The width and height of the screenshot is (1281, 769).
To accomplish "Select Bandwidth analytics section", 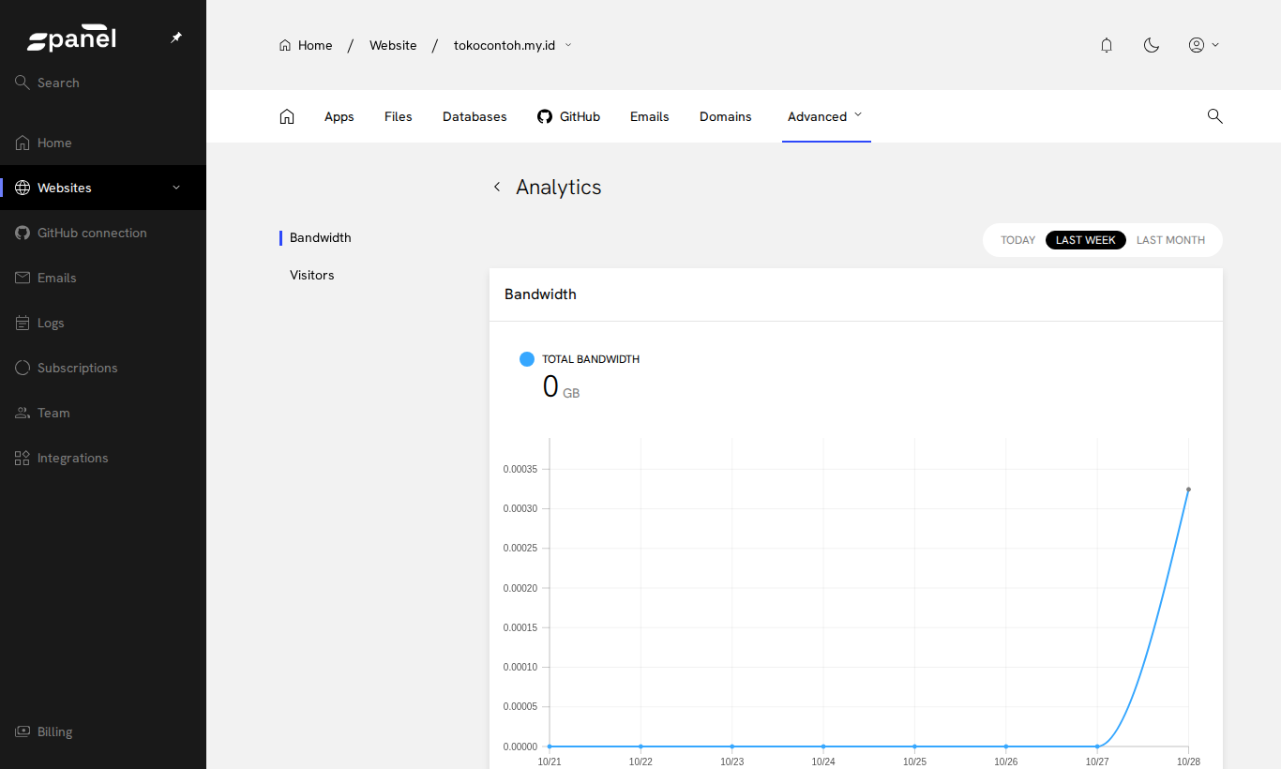I will point(321,237).
